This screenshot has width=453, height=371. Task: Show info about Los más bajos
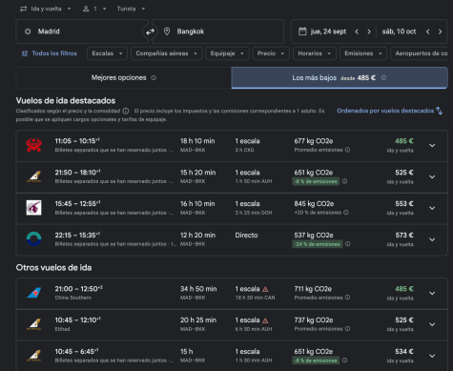[383, 77]
